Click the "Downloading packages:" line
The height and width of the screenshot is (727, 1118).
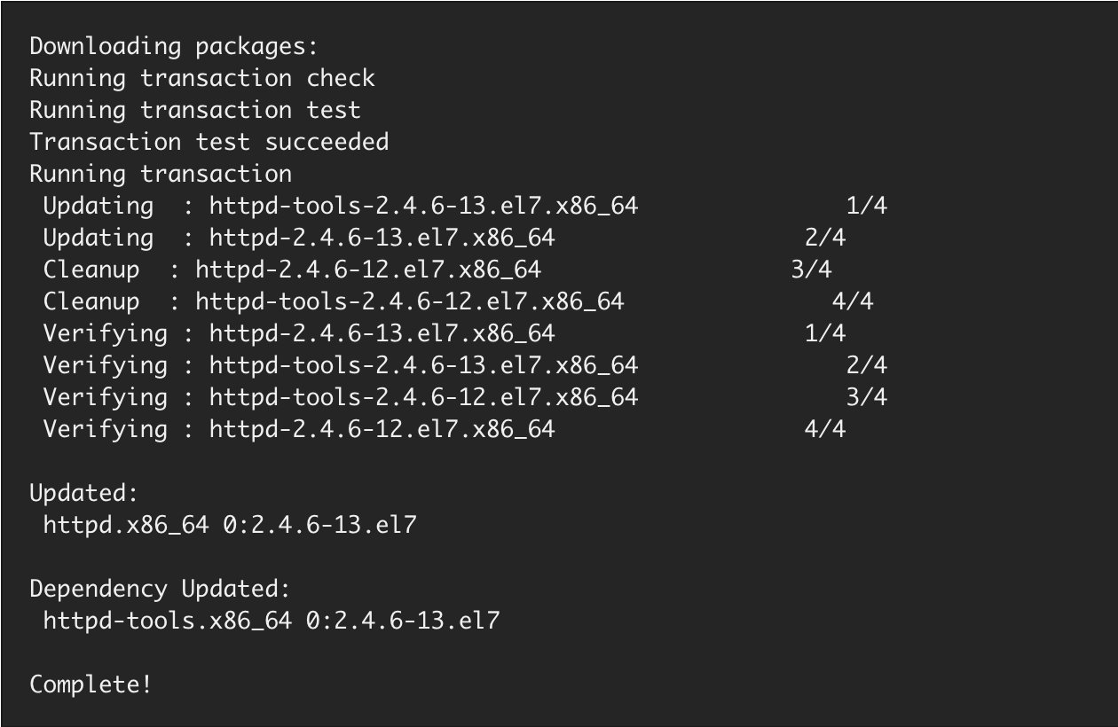173,46
